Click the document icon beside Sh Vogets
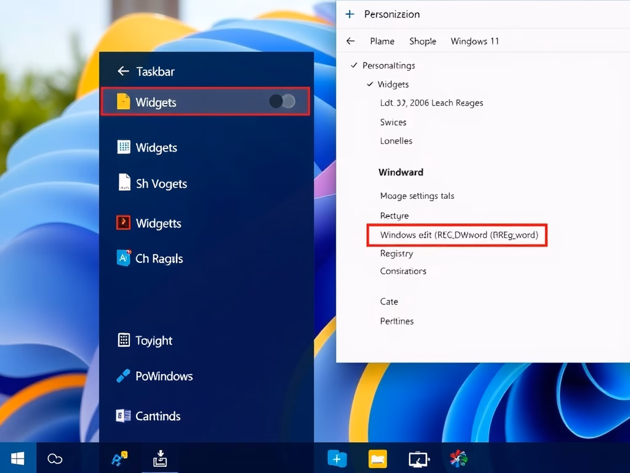Image resolution: width=630 pixels, height=473 pixels. coord(124,182)
